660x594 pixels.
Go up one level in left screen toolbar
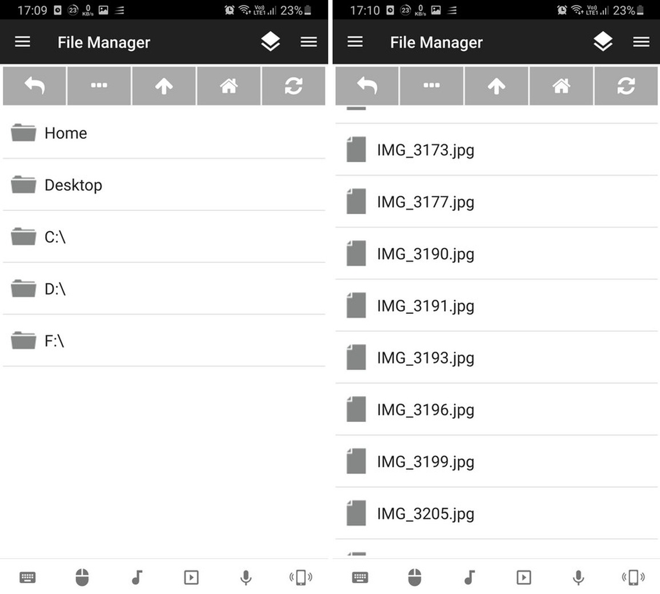coord(164,86)
